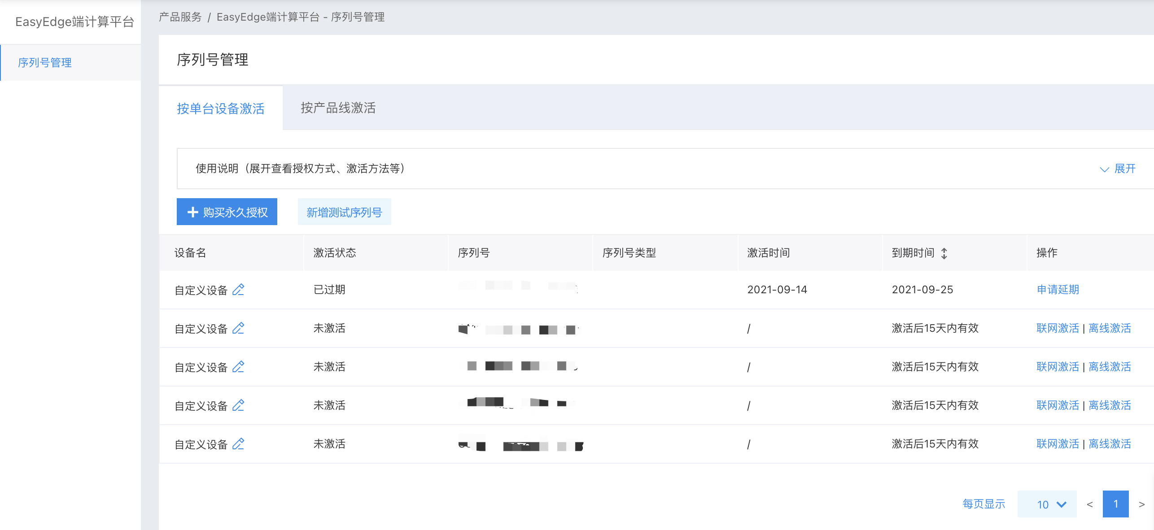Viewport: 1154px width, 530px height.
Task: Click the 购买永久授权 button
Action: [227, 212]
